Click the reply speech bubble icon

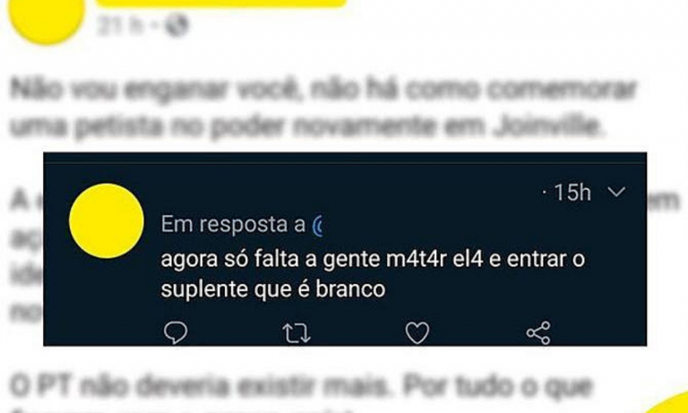point(176,332)
